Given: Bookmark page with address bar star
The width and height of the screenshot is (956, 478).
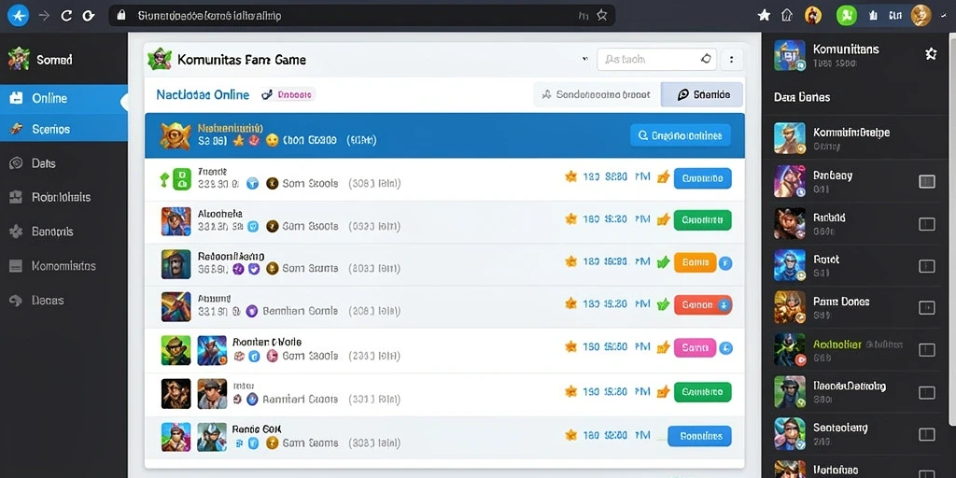Looking at the screenshot, I should click(x=602, y=15).
